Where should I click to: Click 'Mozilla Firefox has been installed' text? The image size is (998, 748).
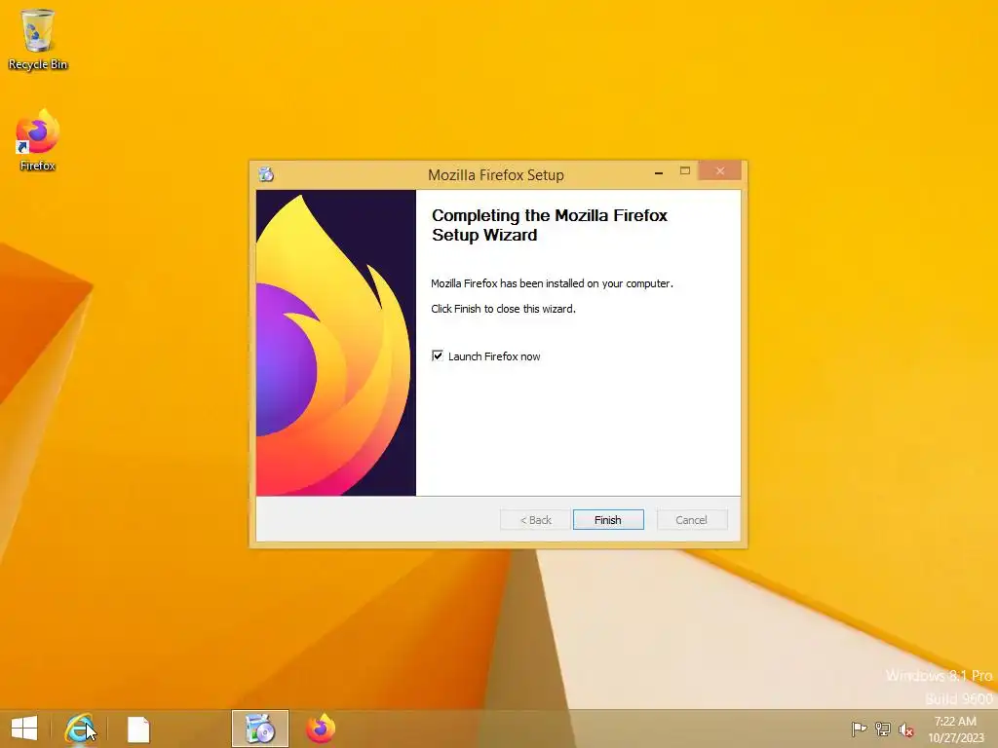(552, 283)
